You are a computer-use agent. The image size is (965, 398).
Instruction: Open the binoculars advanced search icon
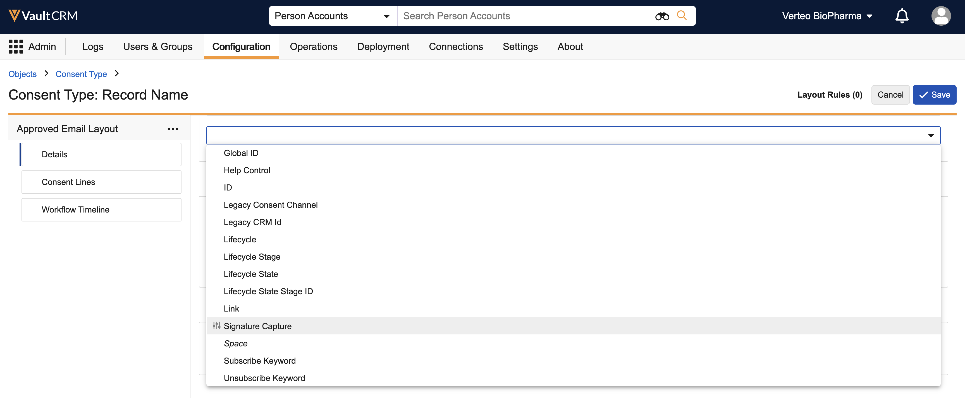[x=662, y=16]
